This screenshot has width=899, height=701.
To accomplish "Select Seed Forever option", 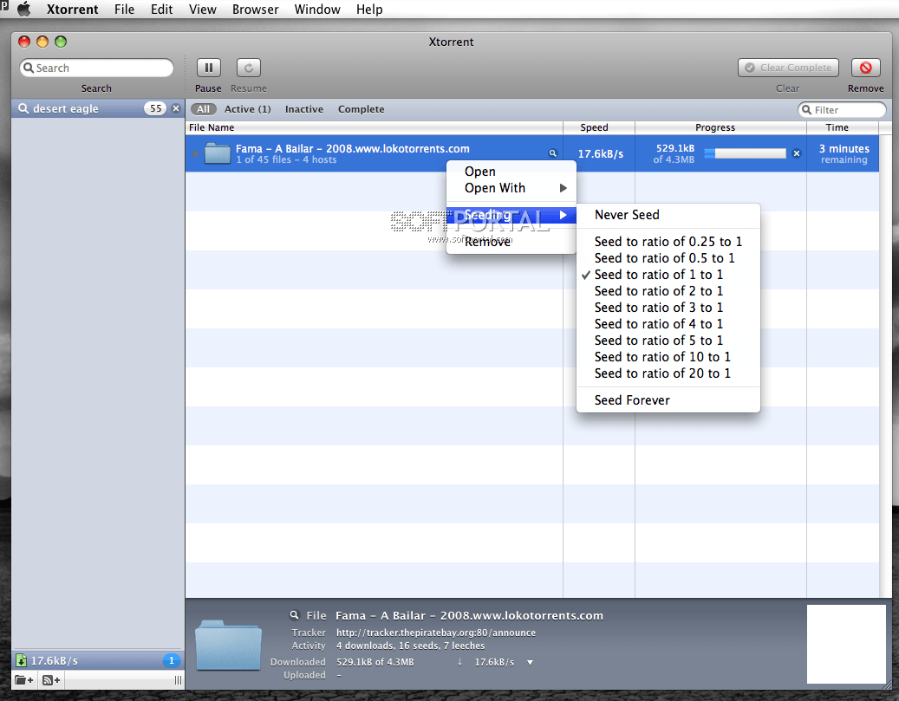I will pos(668,400).
